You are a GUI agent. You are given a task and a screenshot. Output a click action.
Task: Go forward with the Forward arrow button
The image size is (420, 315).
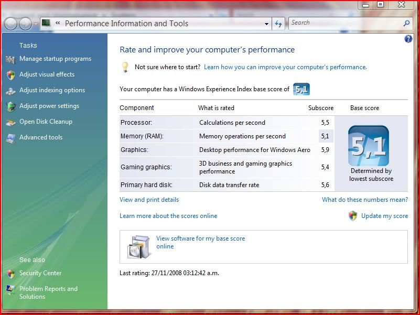(26, 24)
